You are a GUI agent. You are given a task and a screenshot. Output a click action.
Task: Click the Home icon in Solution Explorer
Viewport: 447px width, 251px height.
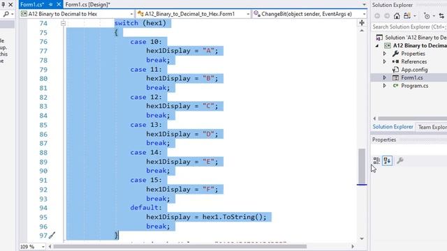click(x=397, y=16)
